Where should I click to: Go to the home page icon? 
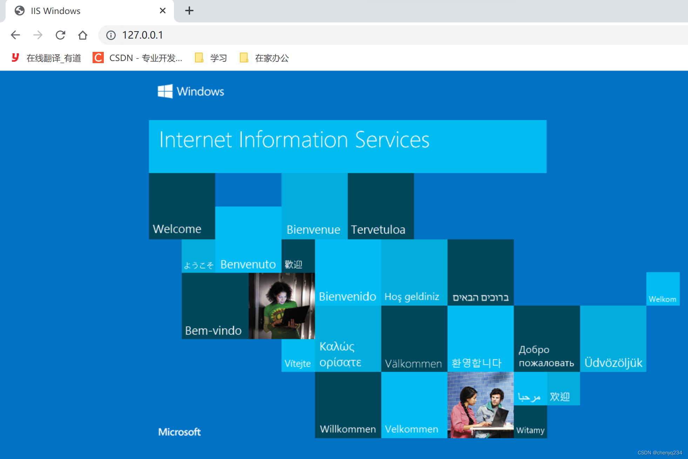tap(83, 35)
